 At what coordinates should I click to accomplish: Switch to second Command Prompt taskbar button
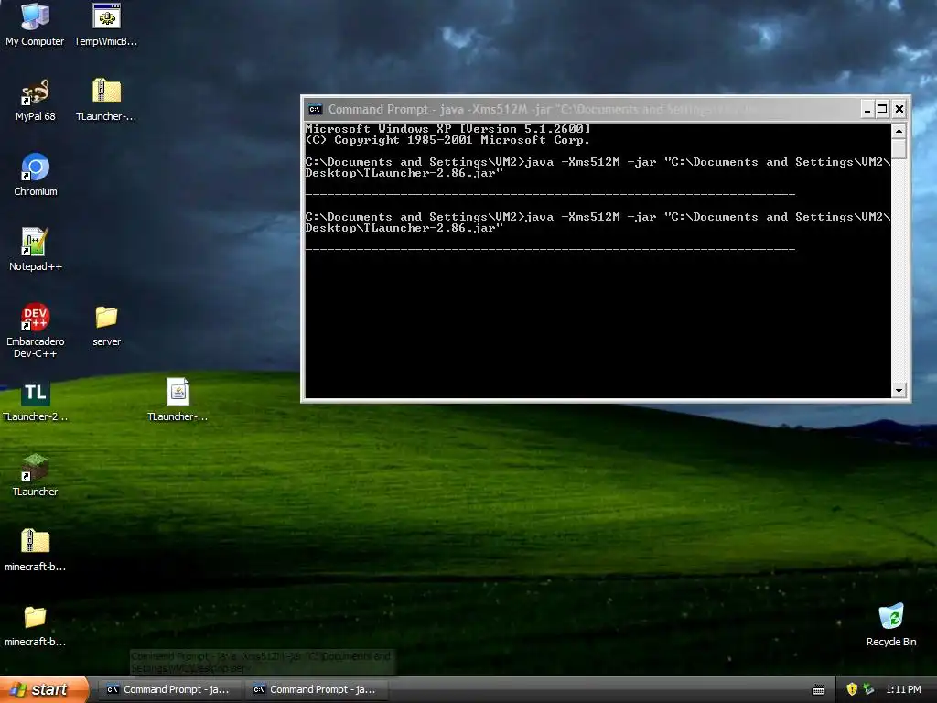click(x=316, y=689)
